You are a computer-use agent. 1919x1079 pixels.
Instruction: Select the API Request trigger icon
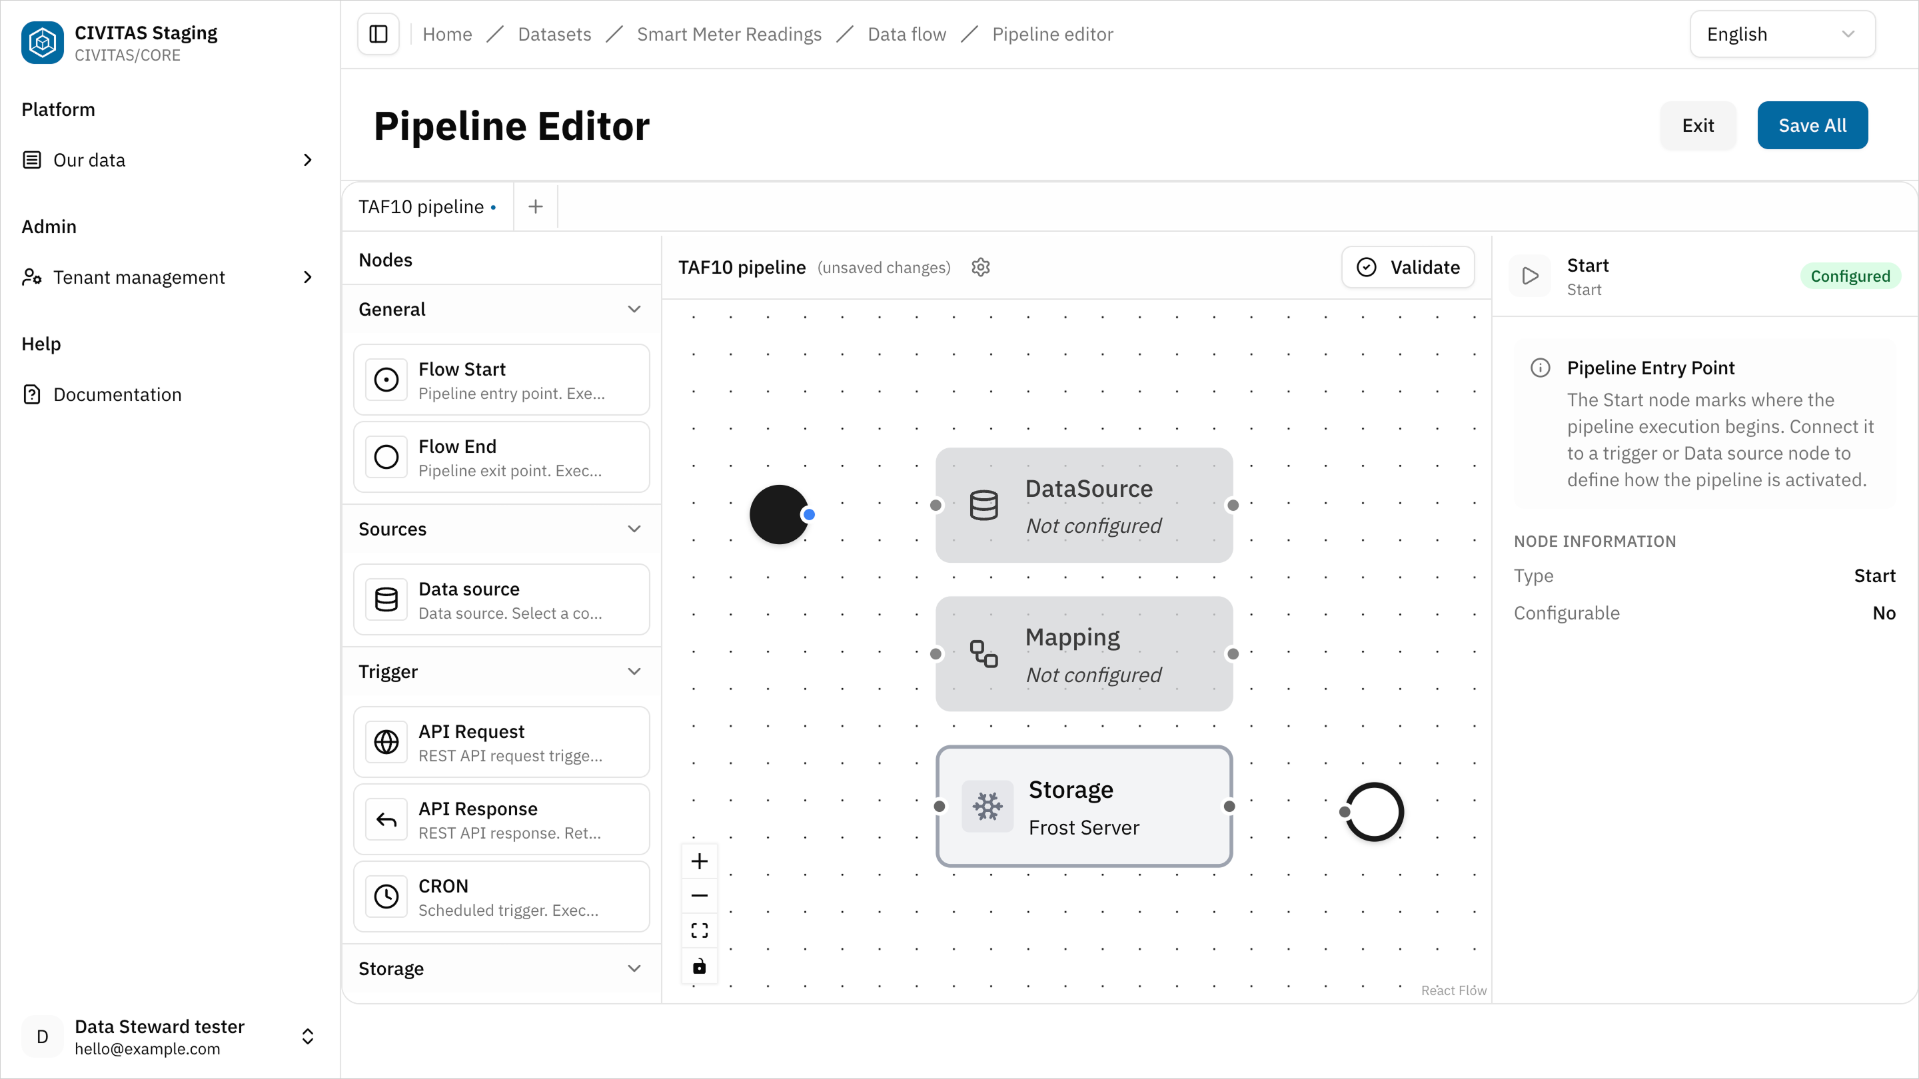pos(386,742)
